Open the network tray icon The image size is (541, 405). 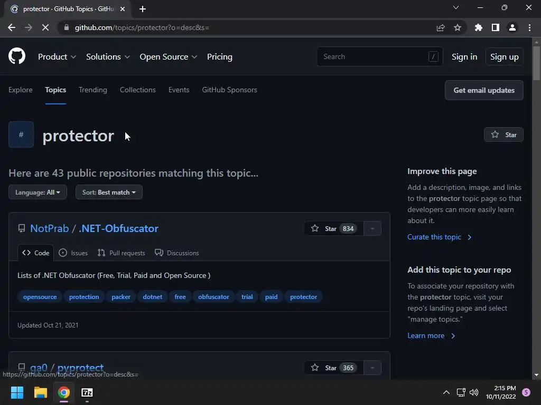point(461,392)
